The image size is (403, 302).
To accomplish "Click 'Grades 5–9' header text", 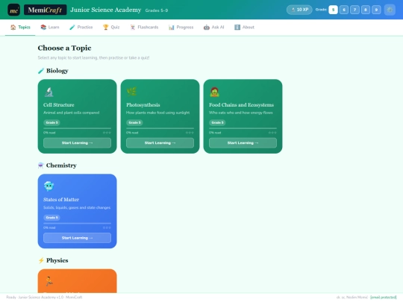I will (157, 10).
